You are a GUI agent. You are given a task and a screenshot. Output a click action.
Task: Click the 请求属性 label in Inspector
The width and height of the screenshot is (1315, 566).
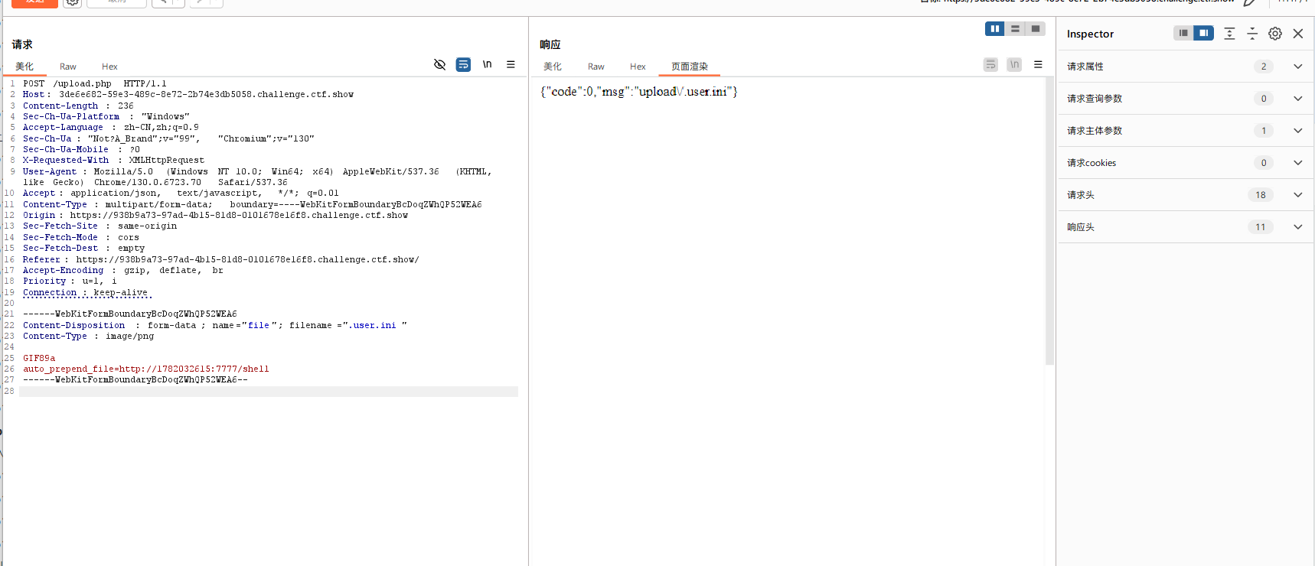[x=1085, y=67]
